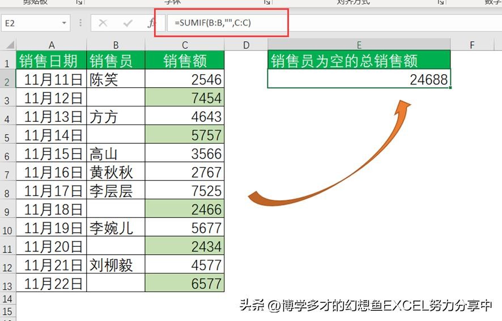
Task: Open the Font group dialog launcher
Action: [x=266, y=2]
